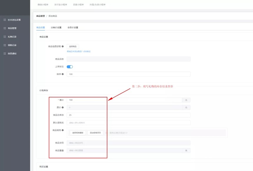
Task: Open the 会员价设置 tab
Action: click(x=73, y=28)
